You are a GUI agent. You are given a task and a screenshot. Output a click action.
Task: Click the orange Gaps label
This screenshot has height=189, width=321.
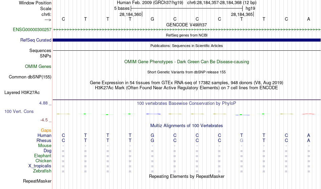tap(46, 131)
